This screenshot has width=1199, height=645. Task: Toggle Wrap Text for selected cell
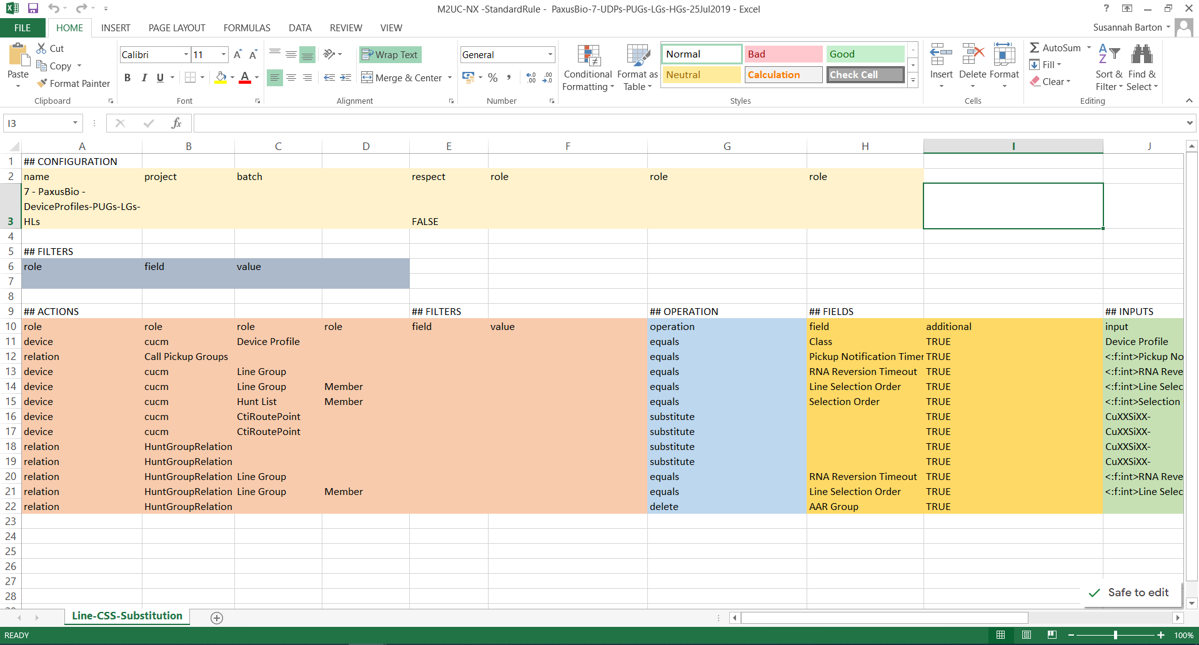(x=390, y=54)
